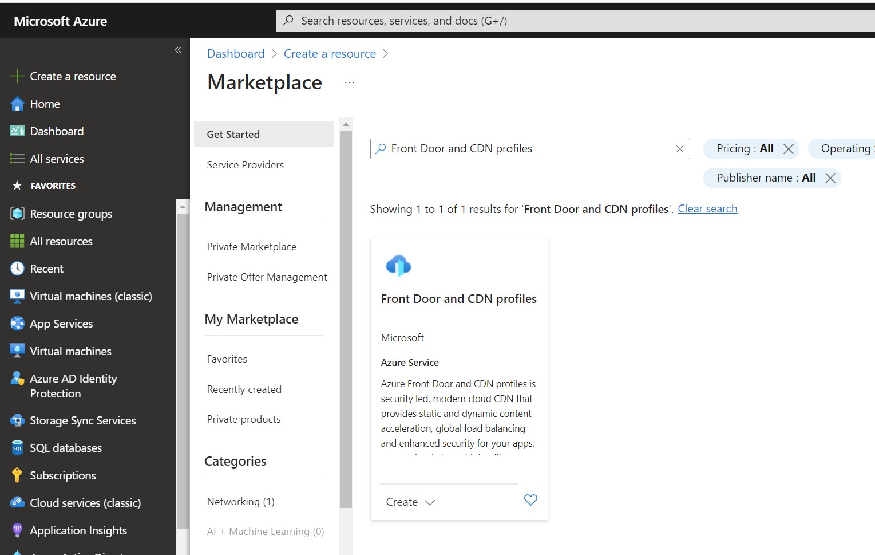Favorite the Front Door offer with heart
Image resolution: width=875 pixels, height=555 pixels.
[x=530, y=500]
